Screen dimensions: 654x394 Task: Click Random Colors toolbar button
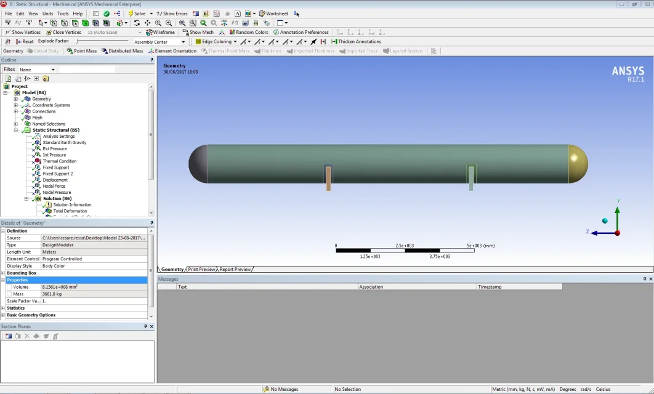249,32
